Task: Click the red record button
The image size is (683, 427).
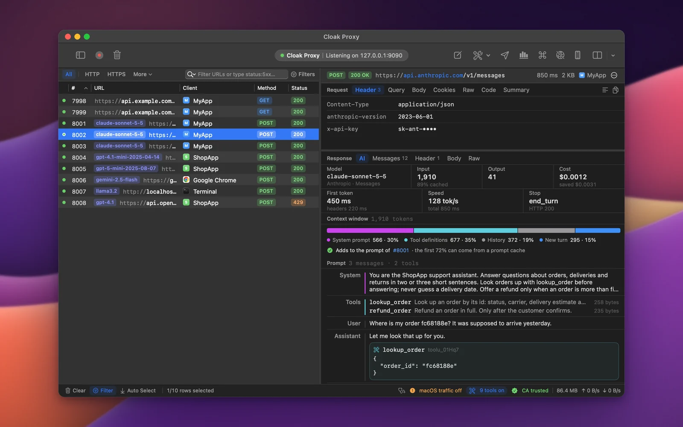Action: point(99,55)
